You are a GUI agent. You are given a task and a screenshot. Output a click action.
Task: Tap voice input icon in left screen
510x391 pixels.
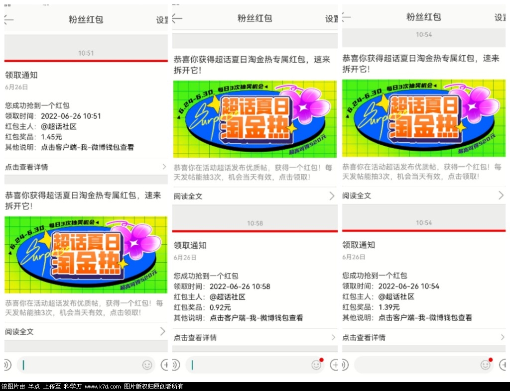(x=8, y=365)
